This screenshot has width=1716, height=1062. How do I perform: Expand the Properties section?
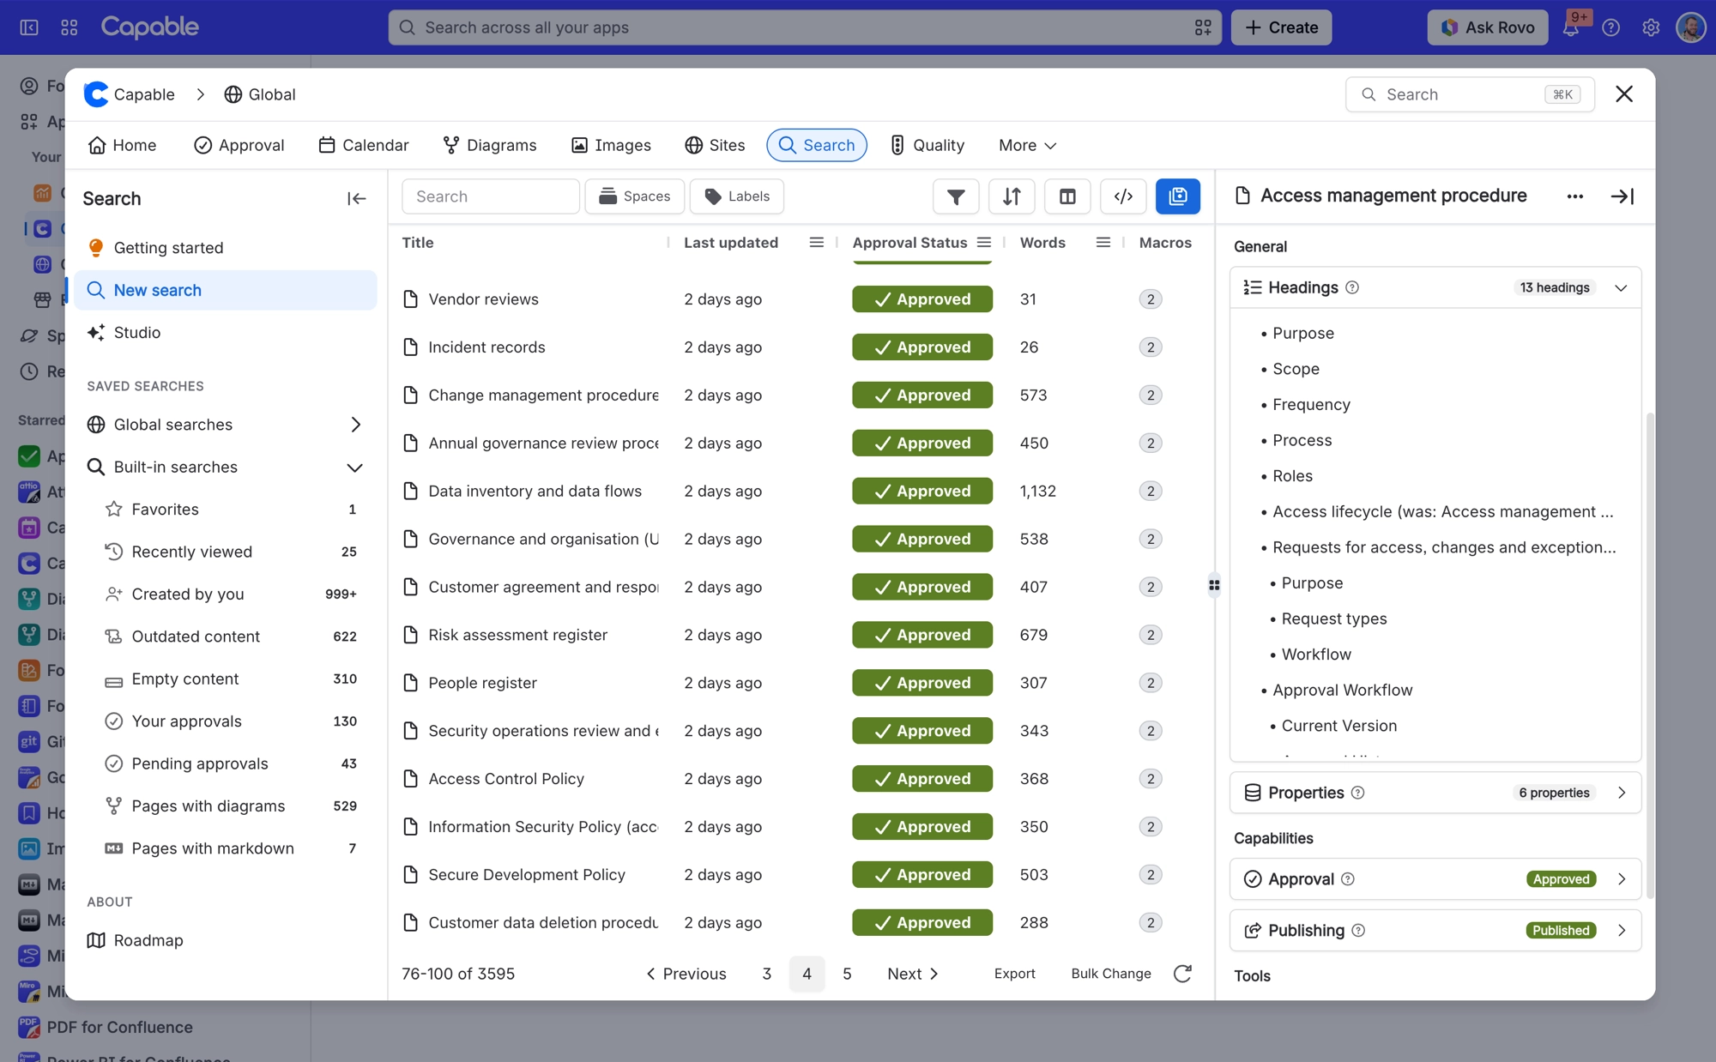pos(1435,793)
